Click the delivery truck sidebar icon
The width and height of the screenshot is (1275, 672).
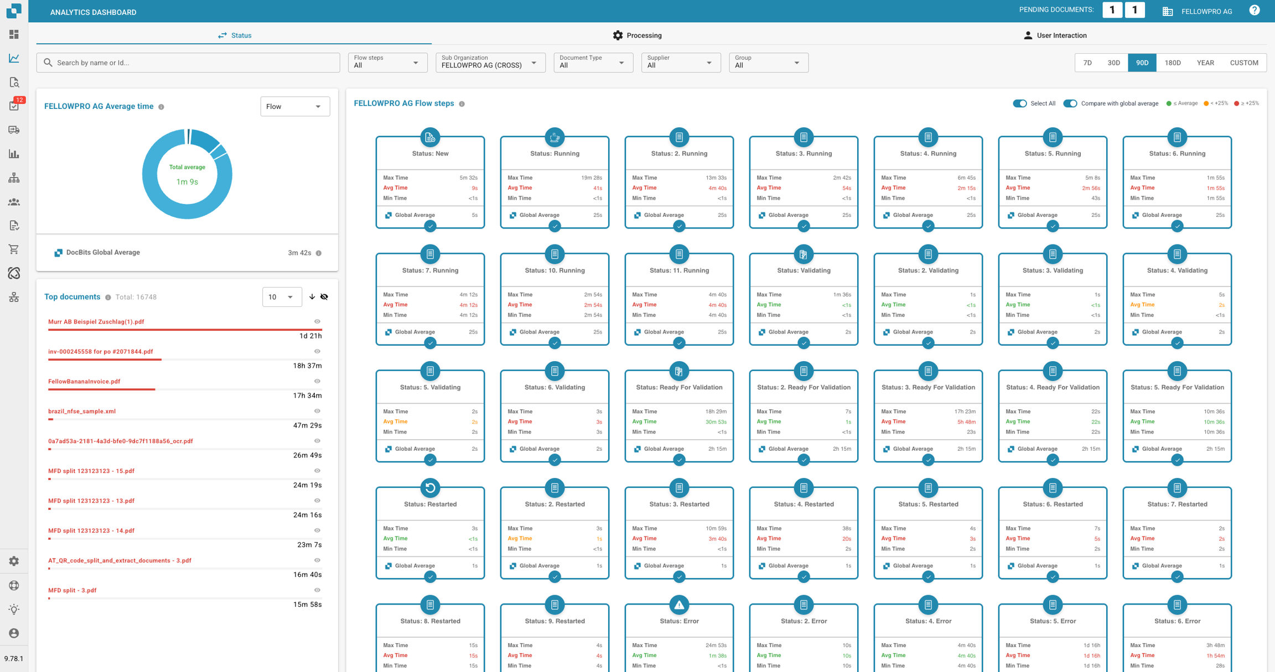click(14, 130)
